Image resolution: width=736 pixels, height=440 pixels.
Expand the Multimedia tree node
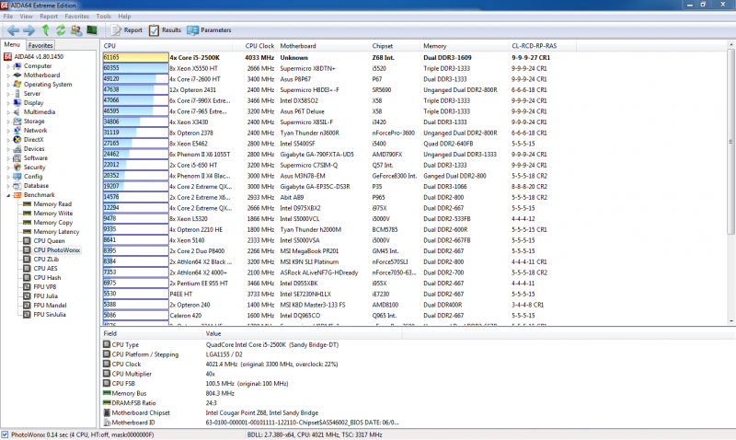click(8, 112)
